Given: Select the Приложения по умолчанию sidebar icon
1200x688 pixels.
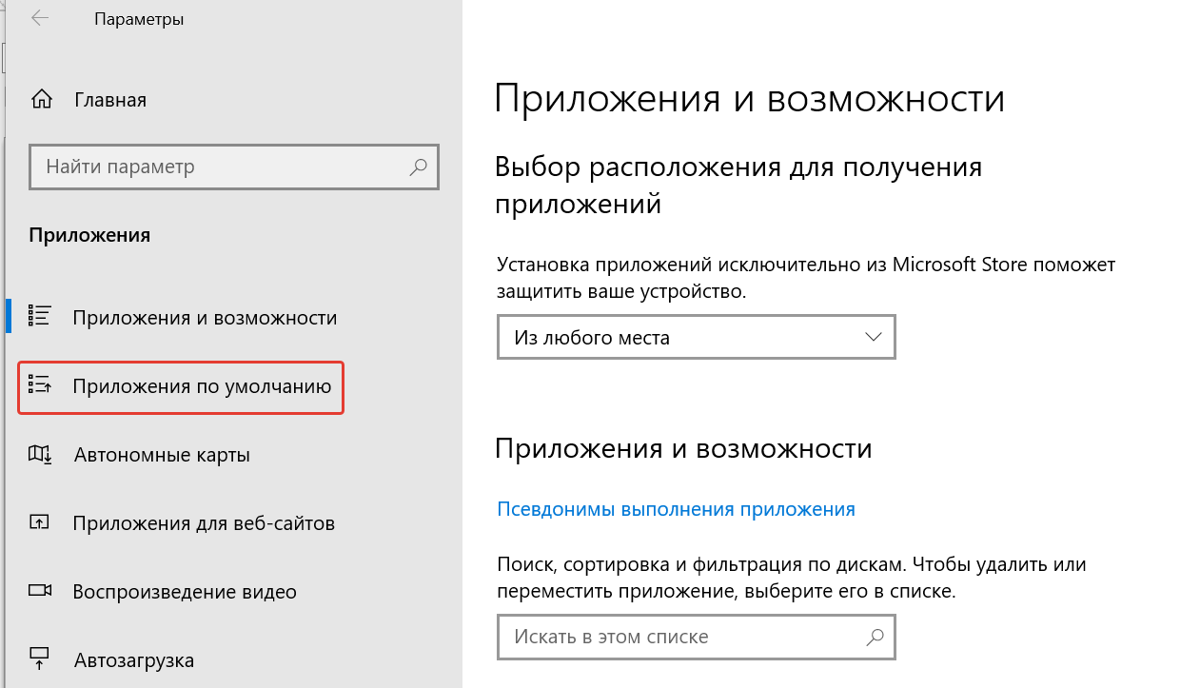Looking at the screenshot, I should 40,385.
